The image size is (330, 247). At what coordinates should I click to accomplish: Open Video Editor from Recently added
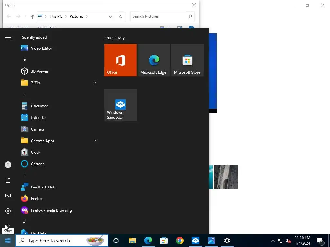coord(59,48)
